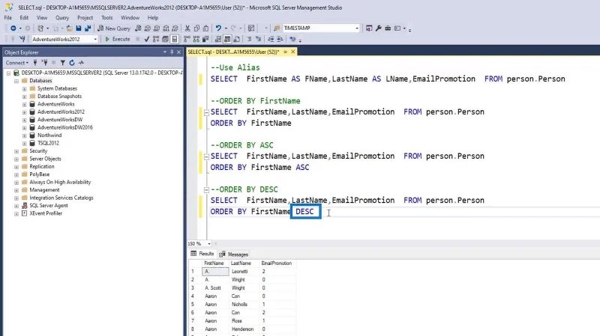
Task: Open the AdventureWorks2012 database dropdown
Action: click(95, 39)
